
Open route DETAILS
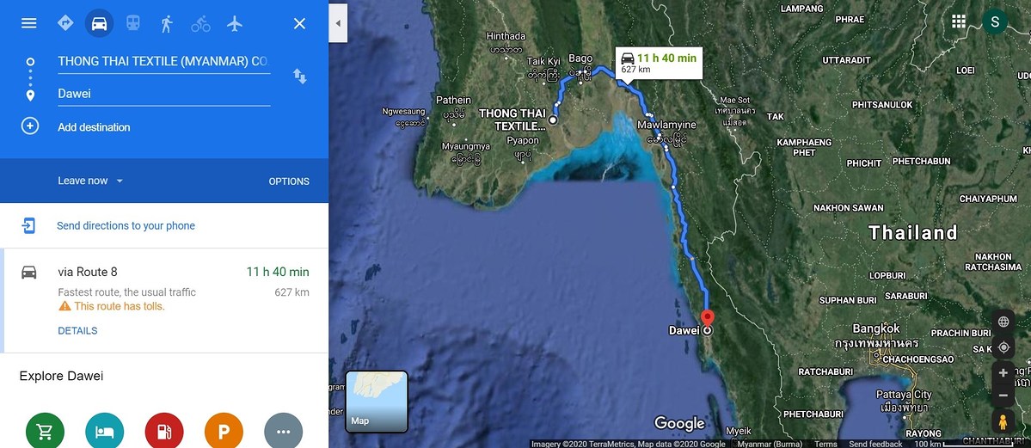(77, 331)
